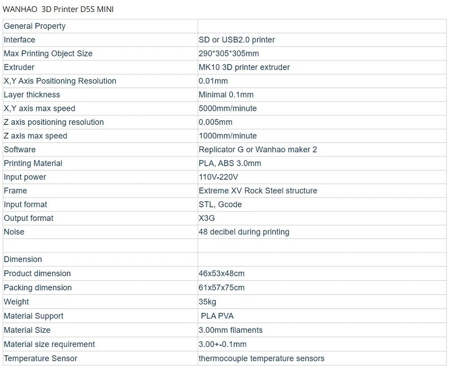Select the Max Printing Object Size label

click(48, 54)
